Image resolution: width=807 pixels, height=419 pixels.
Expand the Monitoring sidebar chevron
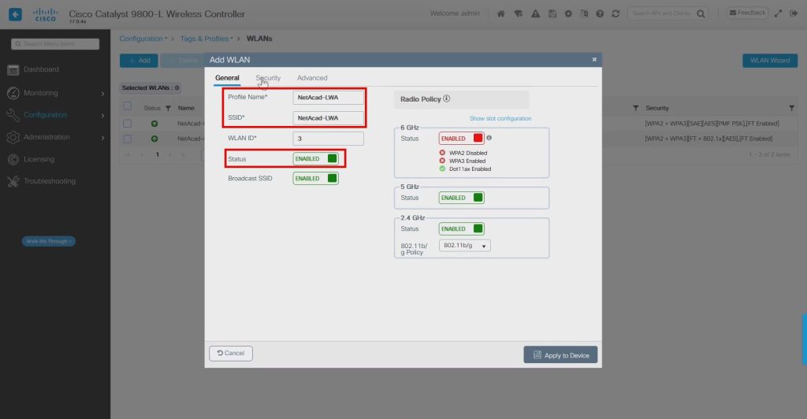click(103, 94)
